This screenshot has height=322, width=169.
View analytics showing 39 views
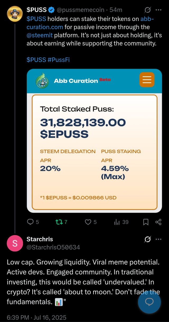pyautogui.click(x=121, y=222)
